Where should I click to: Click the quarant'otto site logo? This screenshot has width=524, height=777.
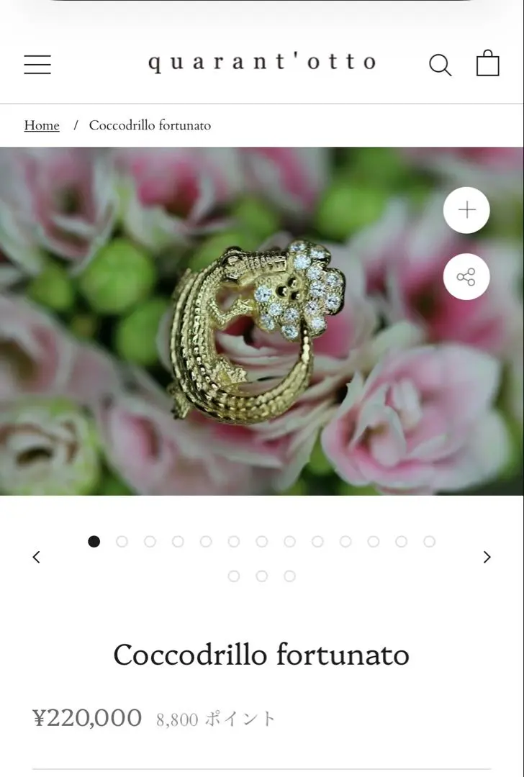tap(262, 63)
